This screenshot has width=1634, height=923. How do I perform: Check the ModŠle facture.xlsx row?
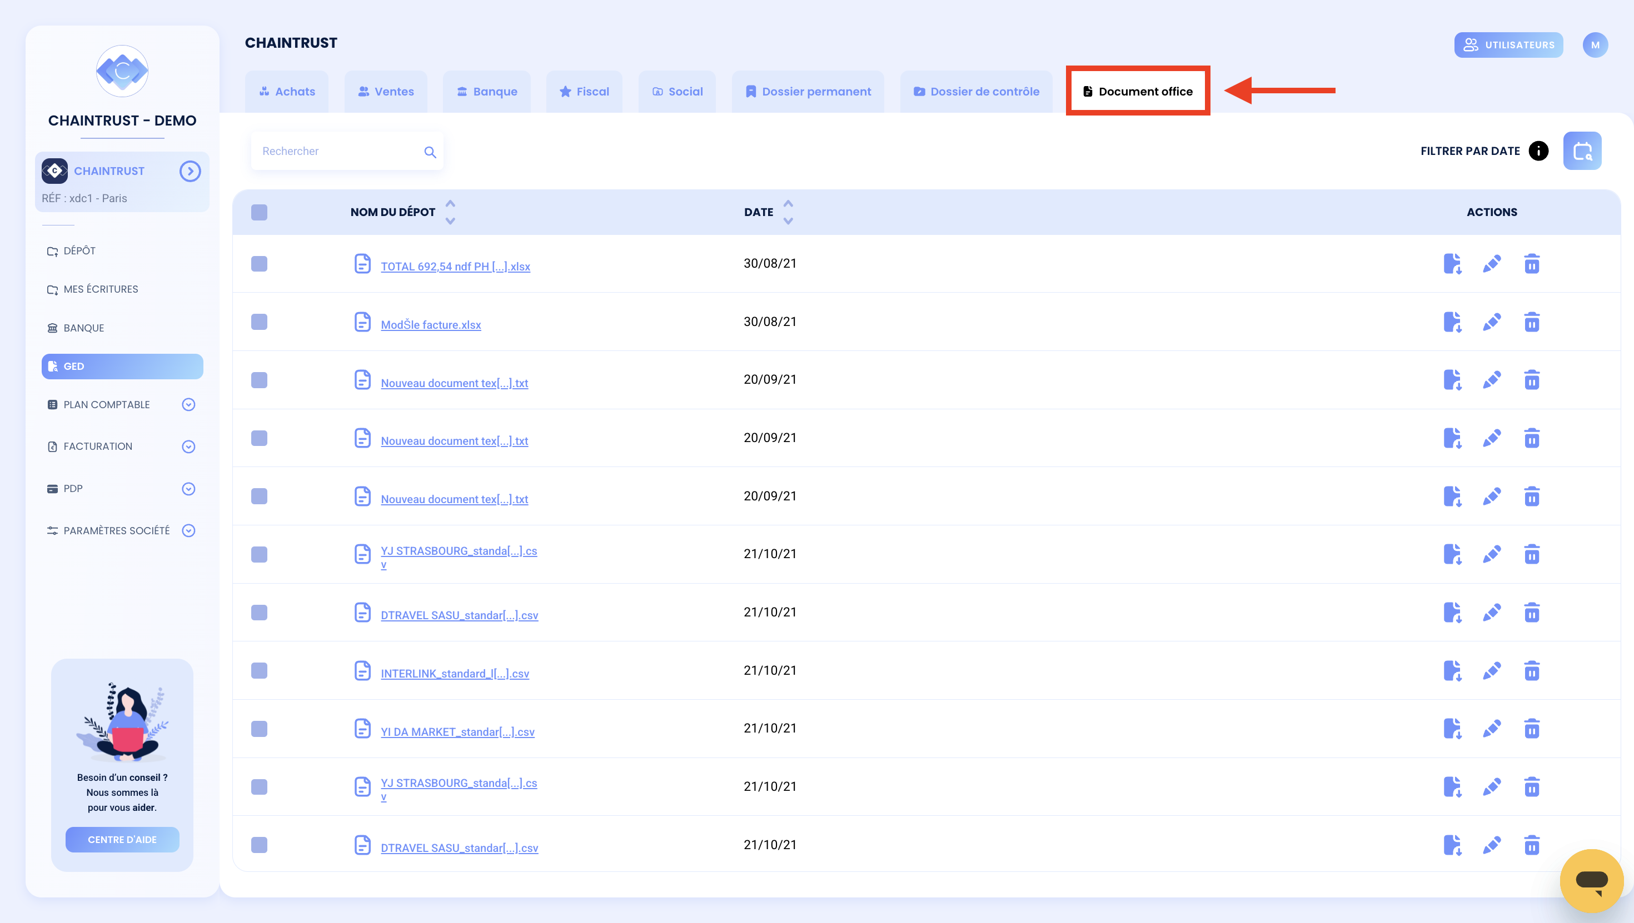(x=259, y=322)
